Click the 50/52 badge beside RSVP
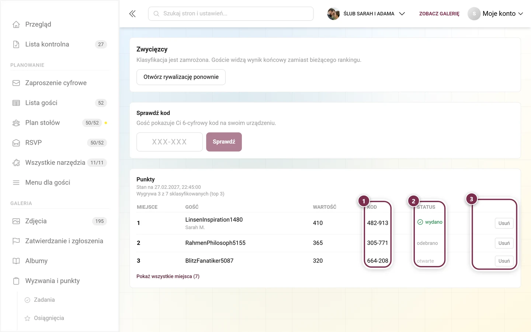531x332 pixels. click(x=97, y=143)
